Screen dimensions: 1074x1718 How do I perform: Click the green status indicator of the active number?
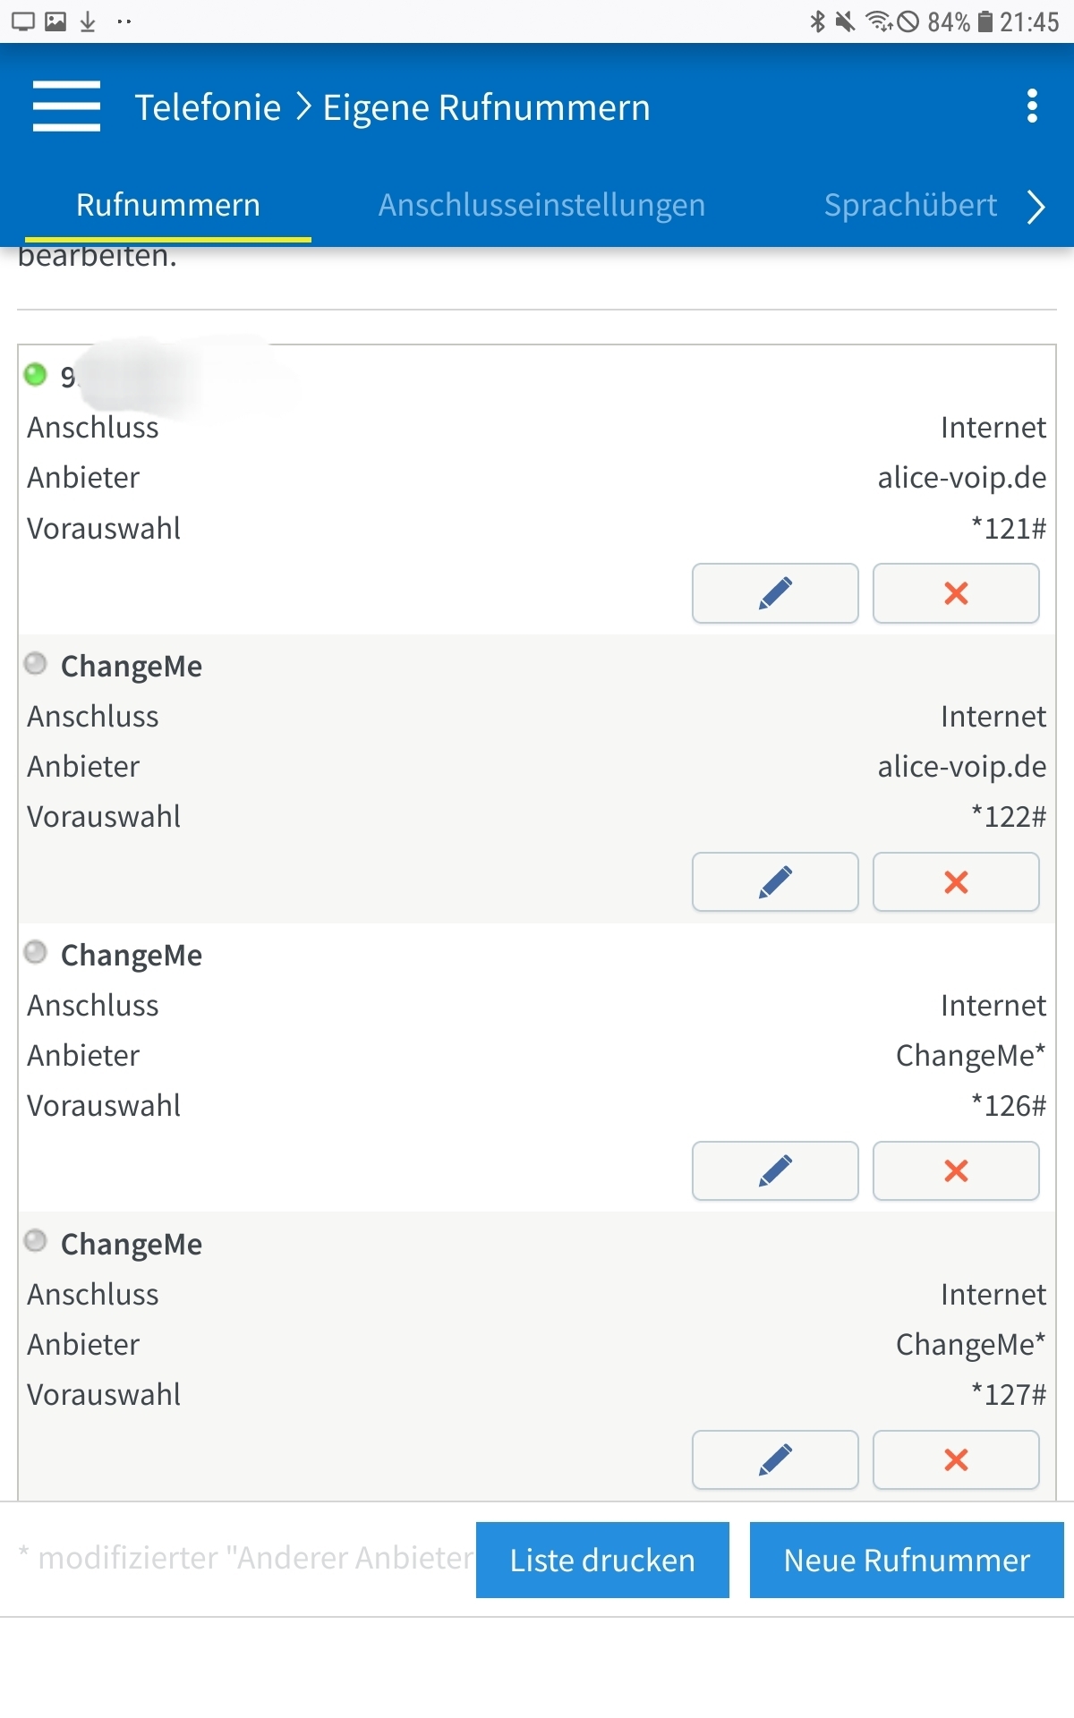point(36,374)
